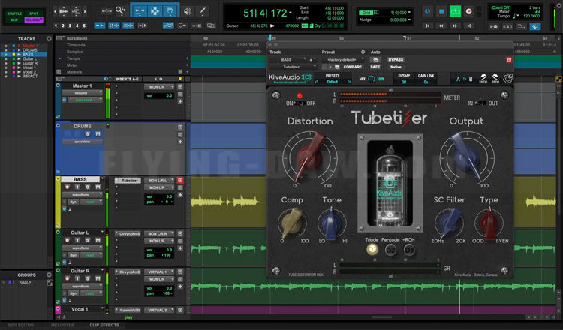Expand the Tempo ruler
563x330 pixels.
(60, 58)
